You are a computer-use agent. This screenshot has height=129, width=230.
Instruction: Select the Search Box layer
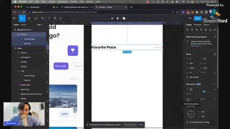click(x=29, y=89)
